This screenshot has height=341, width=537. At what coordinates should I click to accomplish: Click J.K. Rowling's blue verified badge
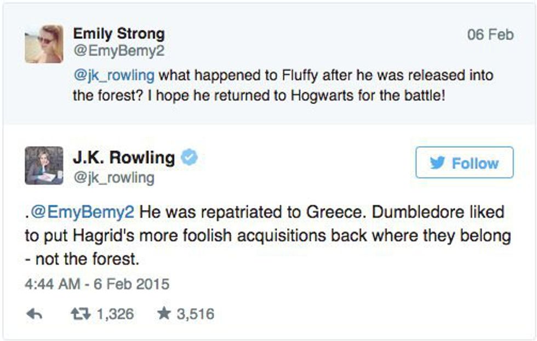189,158
